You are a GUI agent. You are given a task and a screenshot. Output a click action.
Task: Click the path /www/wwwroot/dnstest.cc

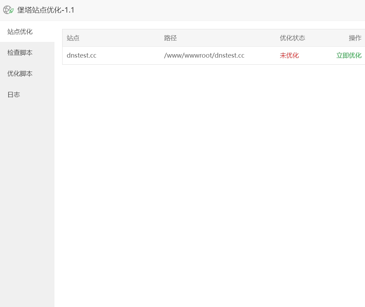point(204,55)
